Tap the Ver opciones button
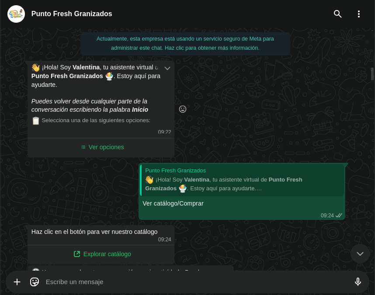 (x=106, y=147)
